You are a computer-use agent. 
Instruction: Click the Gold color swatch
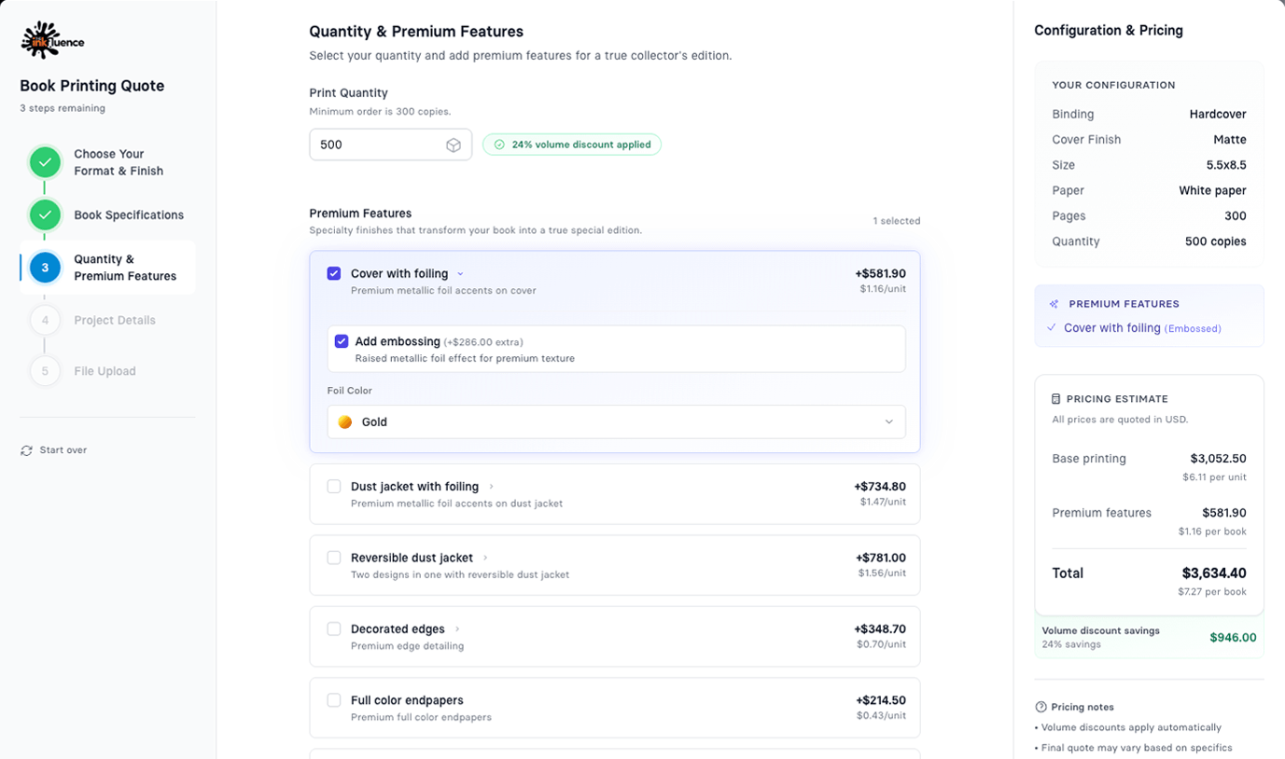click(345, 421)
